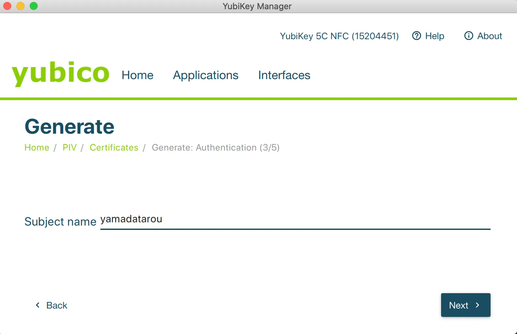Image resolution: width=517 pixels, height=334 pixels.
Task: Click the YubiKey 5C NFC device label
Action: pos(339,36)
